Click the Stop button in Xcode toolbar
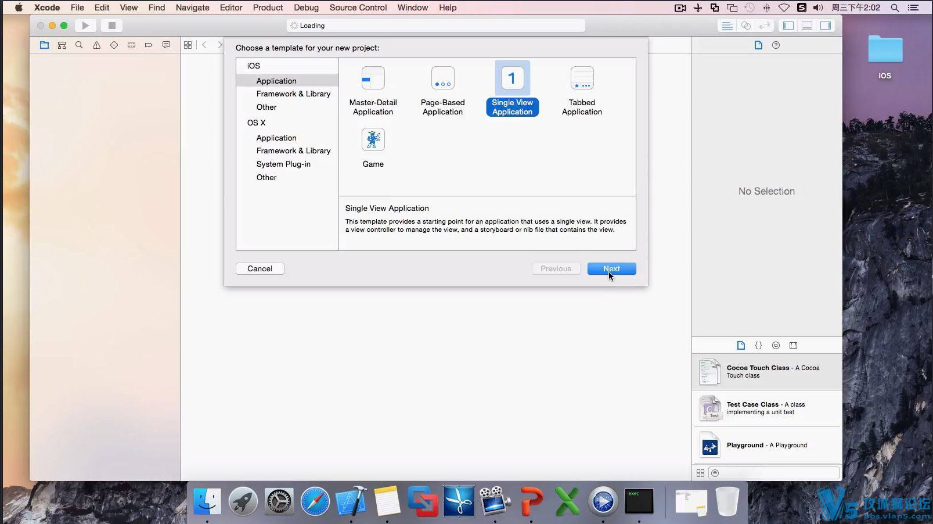 112,26
